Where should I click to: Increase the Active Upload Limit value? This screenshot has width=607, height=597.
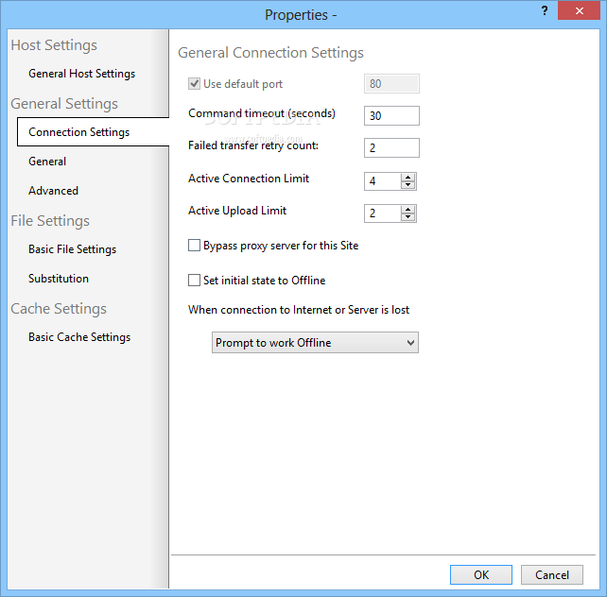pos(408,209)
